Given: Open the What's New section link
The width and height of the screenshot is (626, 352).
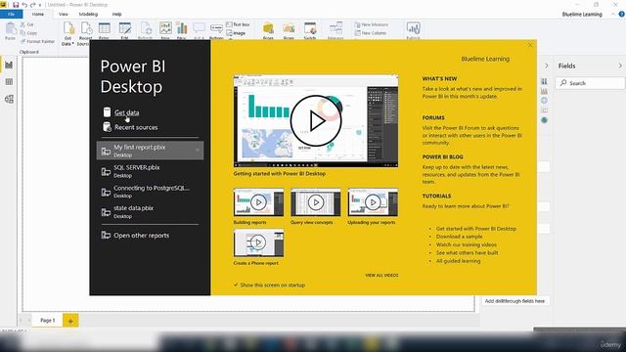Looking at the screenshot, I should [x=439, y=79].
